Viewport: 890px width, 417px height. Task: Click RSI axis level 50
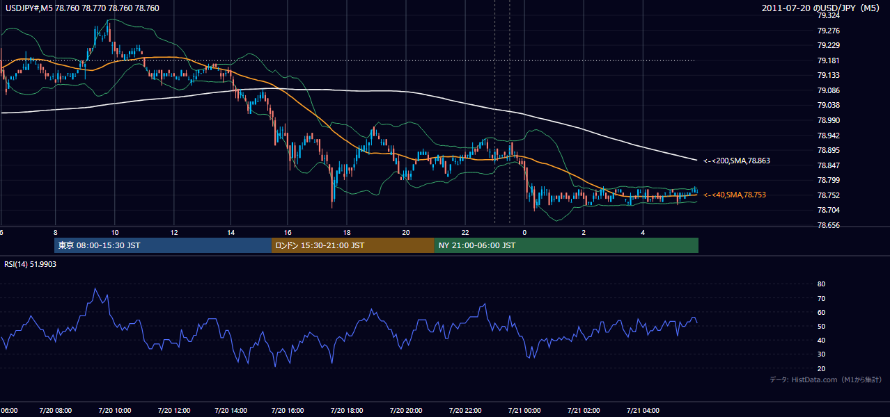click(821, 326)
